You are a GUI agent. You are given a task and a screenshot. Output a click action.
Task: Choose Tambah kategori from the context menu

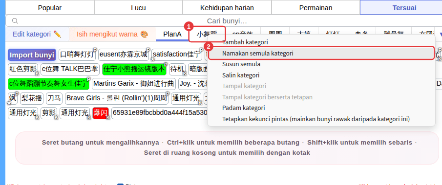pos(245,42)
